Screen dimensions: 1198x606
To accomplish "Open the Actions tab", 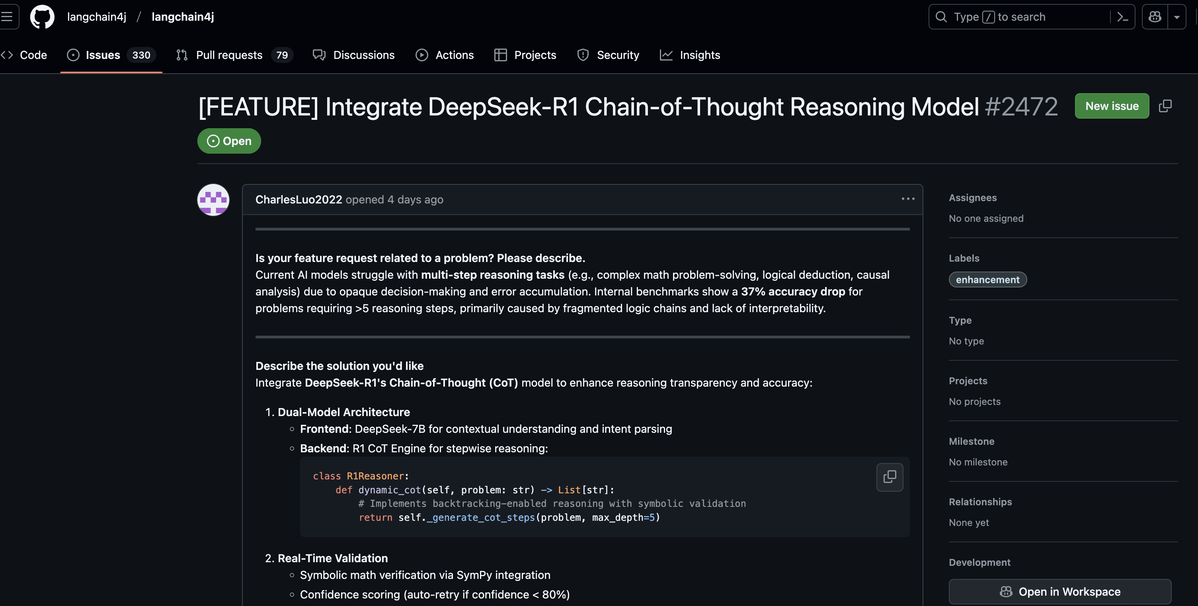I will 444,55.
